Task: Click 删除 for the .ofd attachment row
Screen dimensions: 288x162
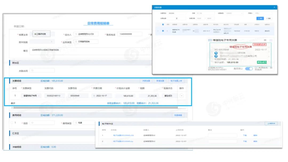Action: (255, 135)
